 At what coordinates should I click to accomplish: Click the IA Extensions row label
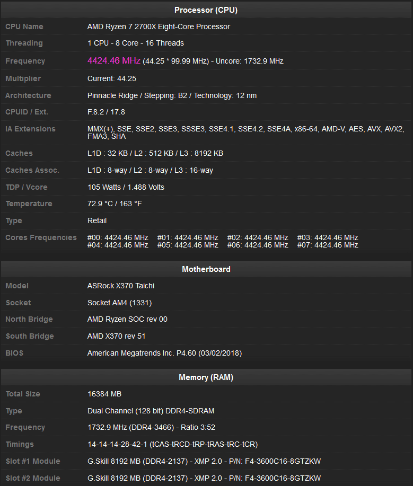tap(30, 129)
